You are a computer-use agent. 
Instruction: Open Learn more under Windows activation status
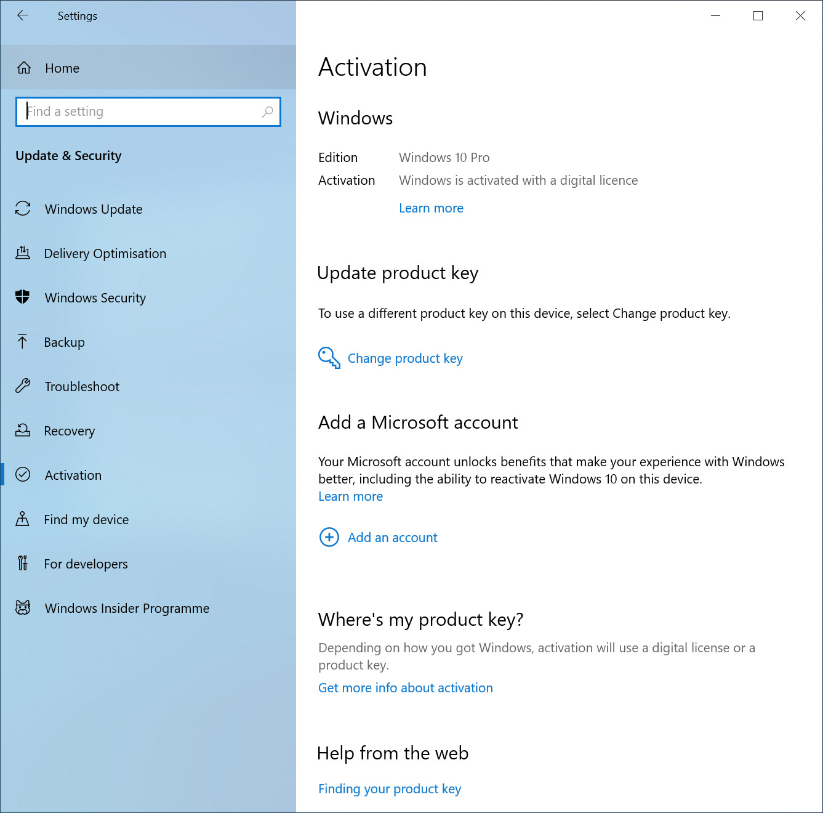pos(431,208)
